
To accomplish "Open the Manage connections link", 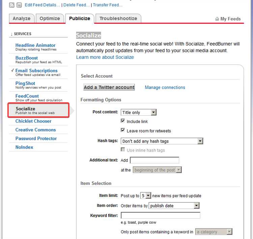I will pos(165,87).
